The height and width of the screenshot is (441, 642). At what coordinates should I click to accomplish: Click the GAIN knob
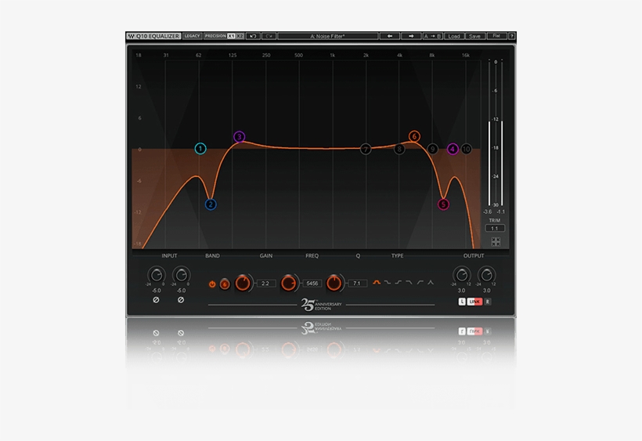[x=243, y=283]
